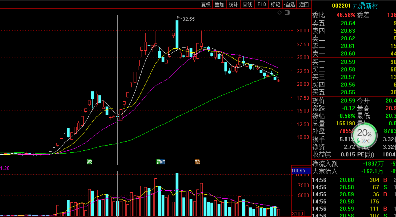The height and width of the screenshot is (217, 396).
Task: Select the 买一 20.59 bid row
Action: point(354,62)
